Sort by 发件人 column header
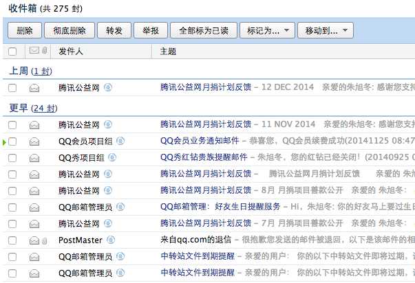Image resolution: width=415 pixels, height=283 pixels. [x=71, y=52]
